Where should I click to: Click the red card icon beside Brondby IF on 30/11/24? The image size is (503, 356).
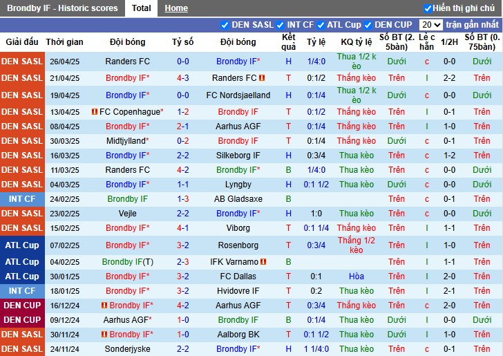[x=104, y=335]
